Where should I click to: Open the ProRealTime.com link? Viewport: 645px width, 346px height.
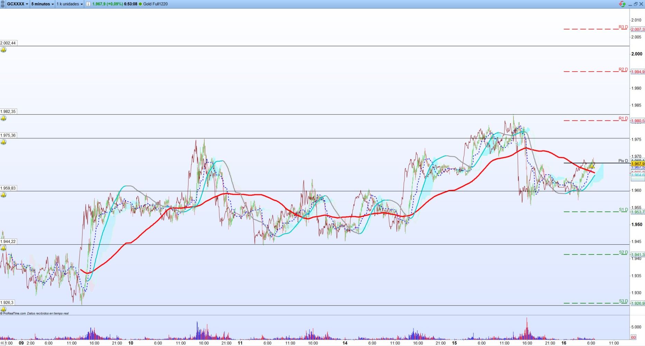(x=14, y=313)
